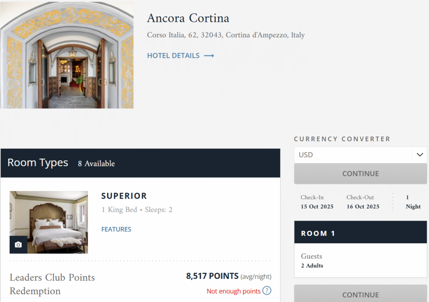The image size is (429, 302).
Task: Open the USD currency converter selector
Action: [x=360, y=155]
